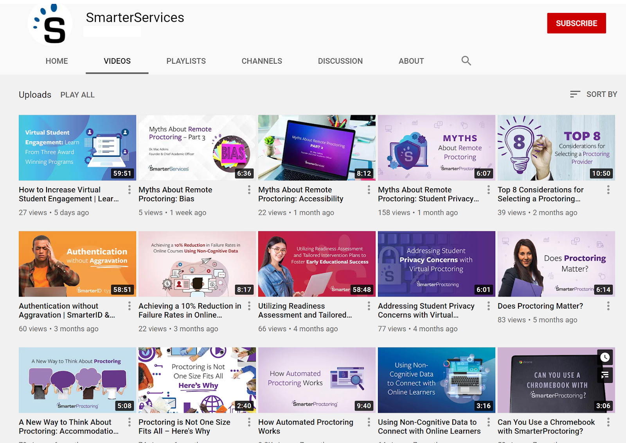Click title 'Authentication without Aggravation | SmarterID'
The width and height of the screenshot is (626, 443).
click(67, 311)
